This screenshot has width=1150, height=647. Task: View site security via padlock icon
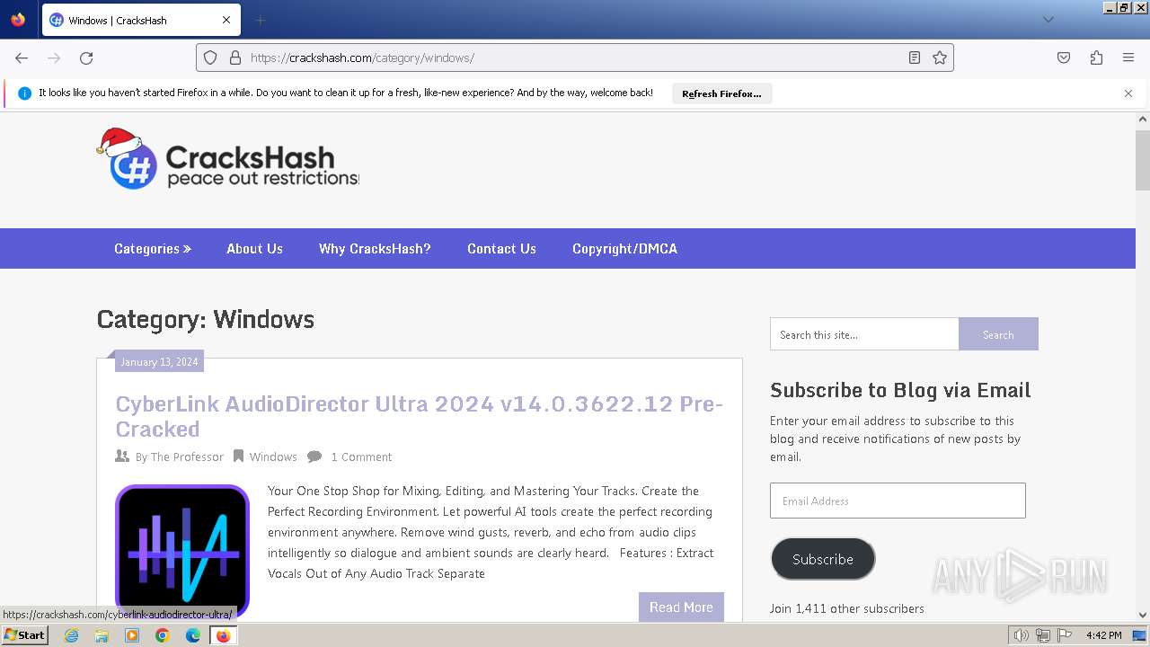235,58
